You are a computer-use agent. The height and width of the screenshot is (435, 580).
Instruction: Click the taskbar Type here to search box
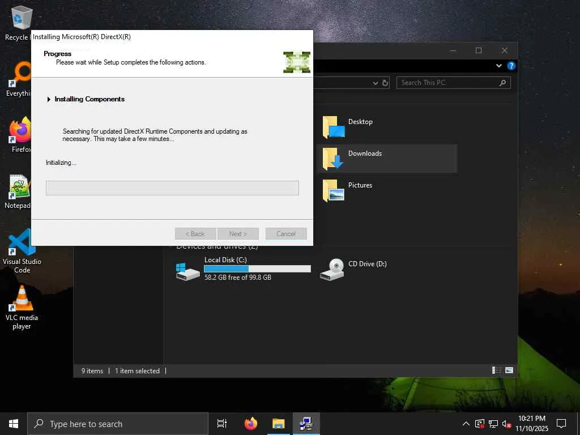tap(118, 424)
